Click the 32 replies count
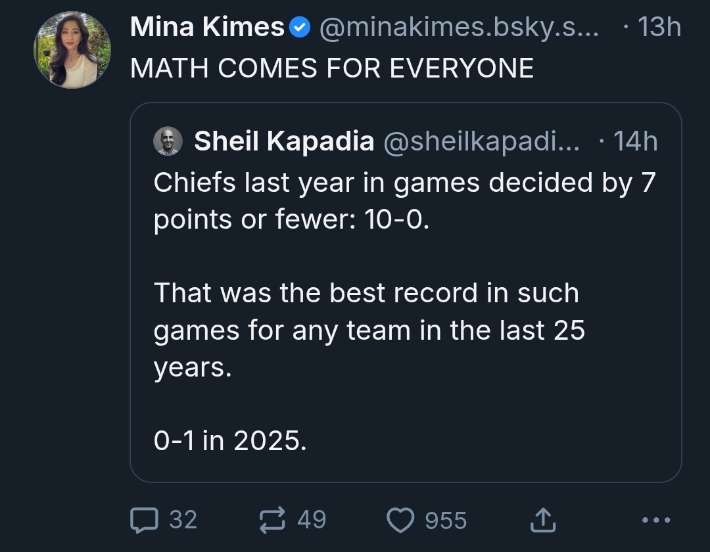710x552 pixels. click(183, 519)
